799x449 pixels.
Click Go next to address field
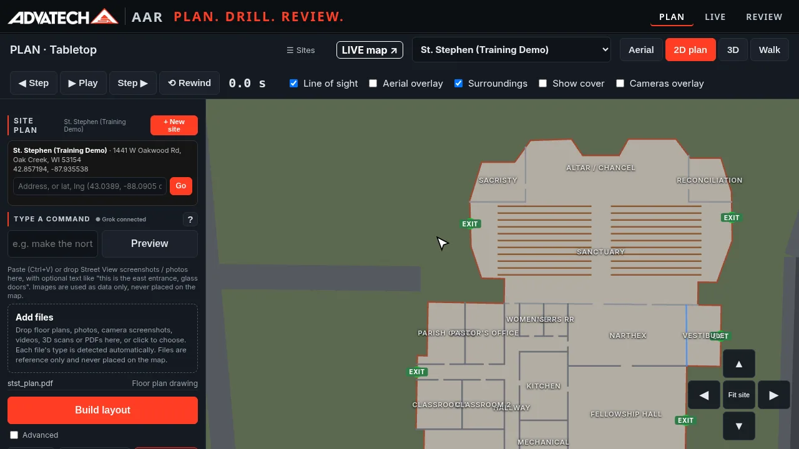[x=181, y=186]
